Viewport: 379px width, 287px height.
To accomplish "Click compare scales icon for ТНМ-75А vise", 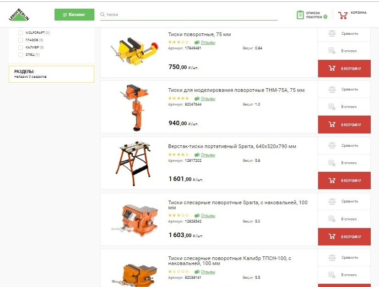I will pyautogui.click(x=332, y=90).
